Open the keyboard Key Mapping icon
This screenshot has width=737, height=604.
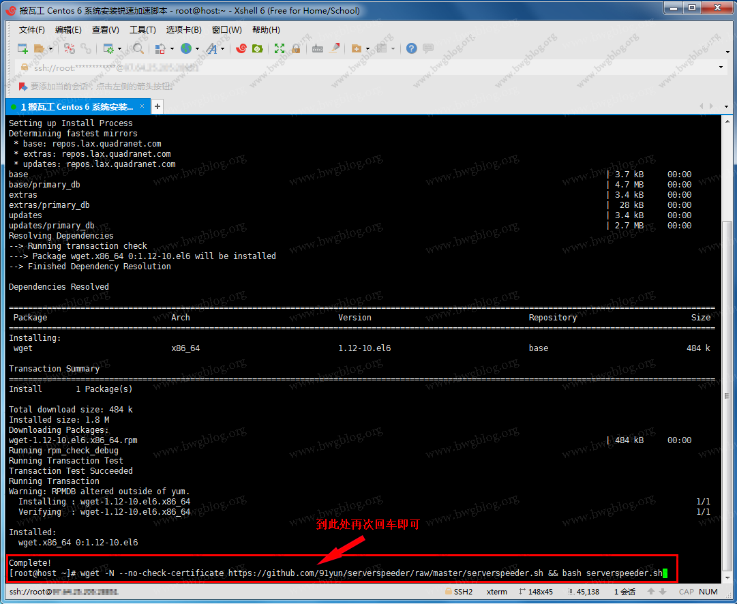click(318, 48)
